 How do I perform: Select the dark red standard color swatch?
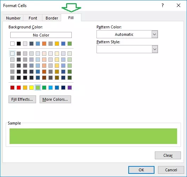click(12, 88)
